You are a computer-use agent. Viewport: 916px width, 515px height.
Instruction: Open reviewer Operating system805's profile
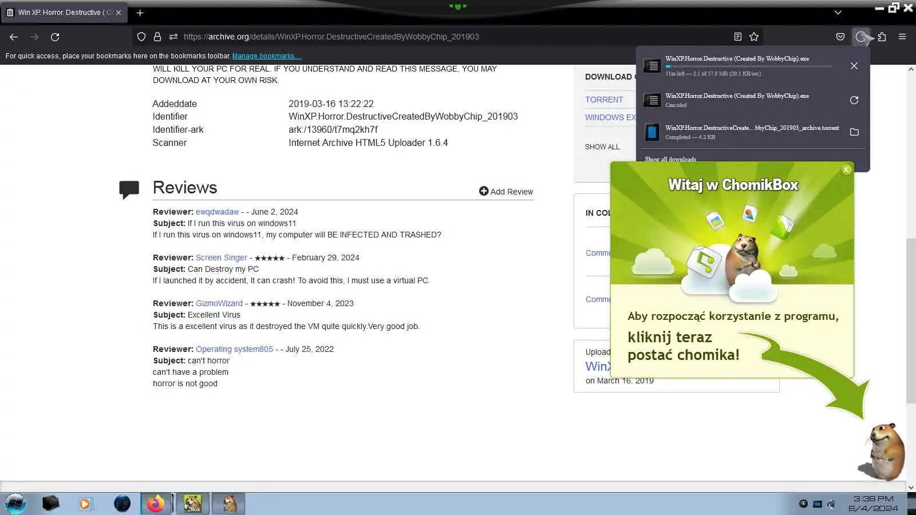tap(234, 349)
